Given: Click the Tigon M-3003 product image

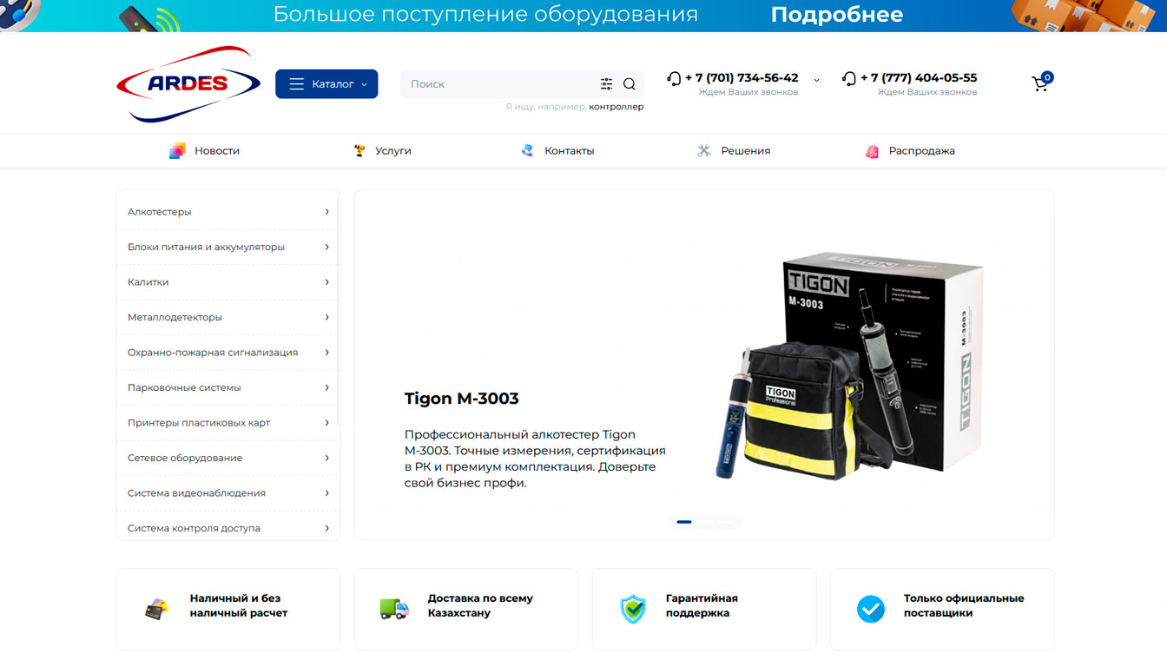Looking at the screenshot, I should 851,365.
